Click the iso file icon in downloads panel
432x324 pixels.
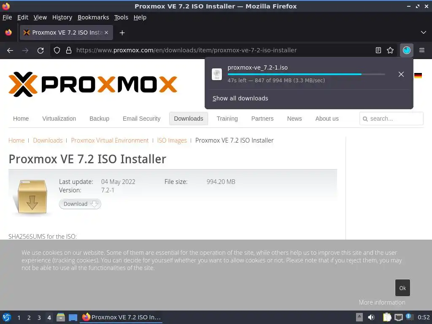[217, 74]
